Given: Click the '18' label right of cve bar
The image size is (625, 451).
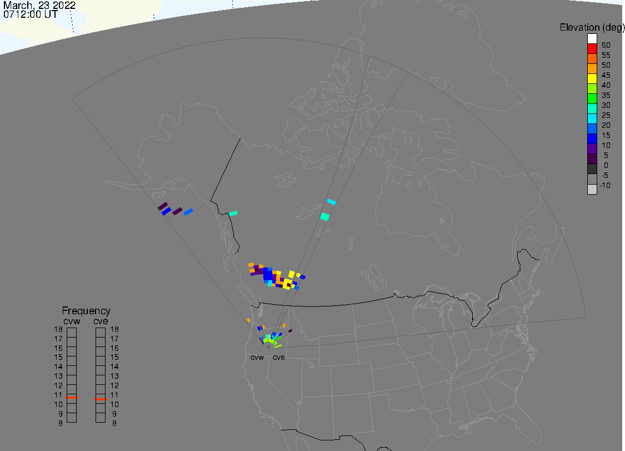Looking at the screenshot, I should [114, 330].
